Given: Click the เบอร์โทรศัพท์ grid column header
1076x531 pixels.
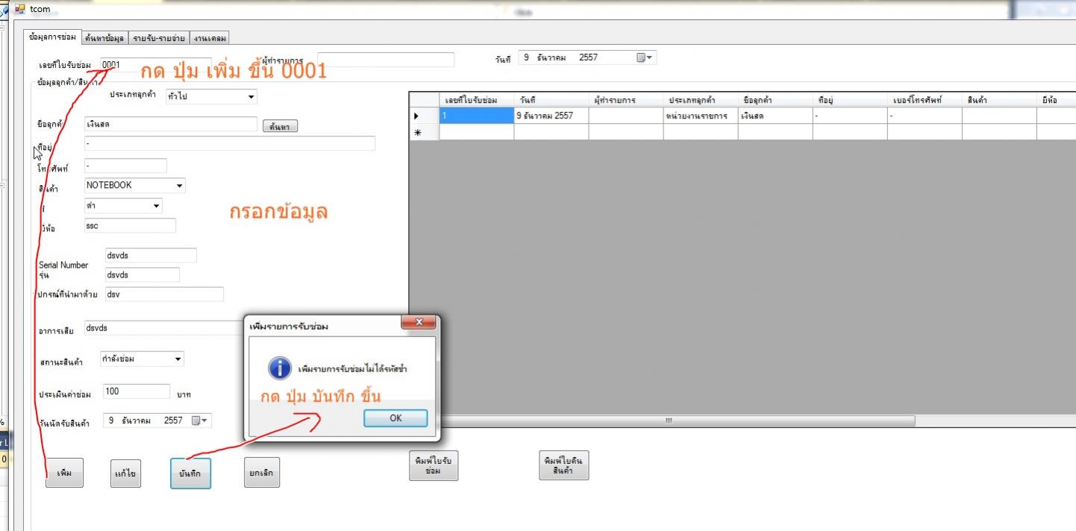Looking at the screenshot, I should pos(924,100).
